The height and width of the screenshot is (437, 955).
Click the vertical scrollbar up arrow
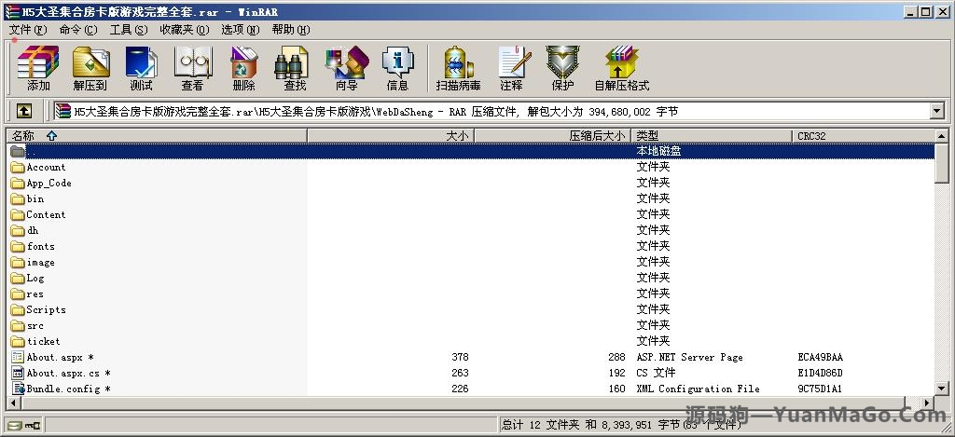(x=942, y=136)
